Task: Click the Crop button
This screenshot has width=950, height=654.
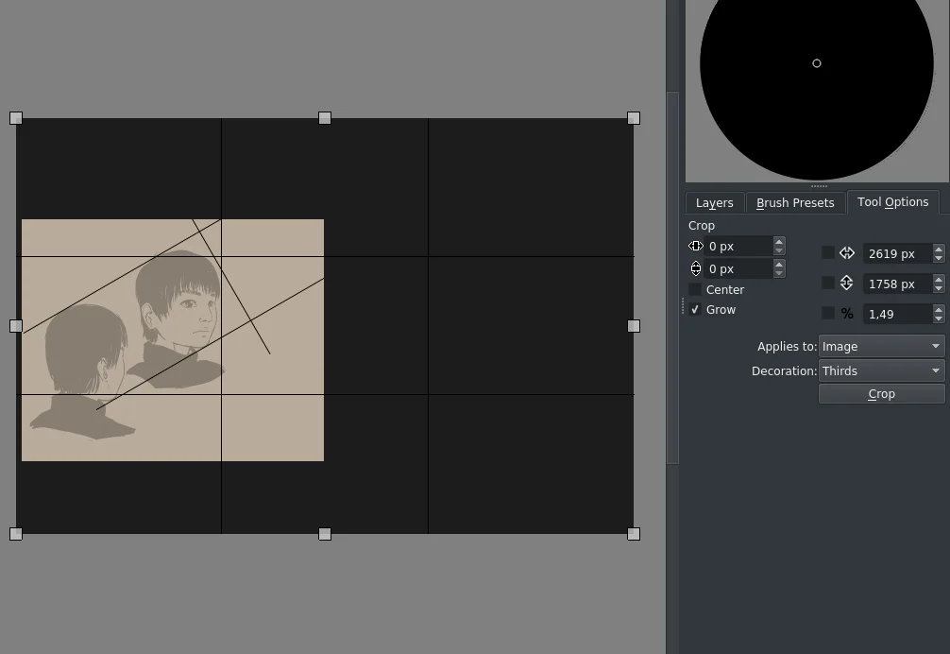Action: (x=882, y=394)
